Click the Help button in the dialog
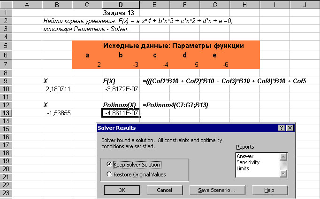This screenshot has width=320, height=199. pos(269,191)
